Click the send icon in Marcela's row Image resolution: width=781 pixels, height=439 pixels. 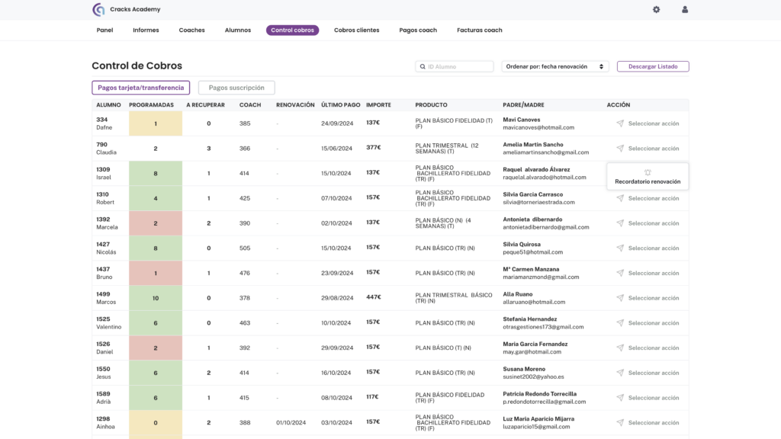coord(620,223)
